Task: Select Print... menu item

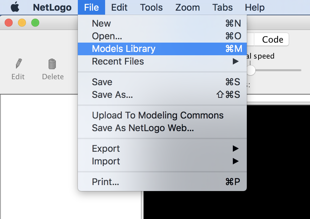Action: [105, 182]
